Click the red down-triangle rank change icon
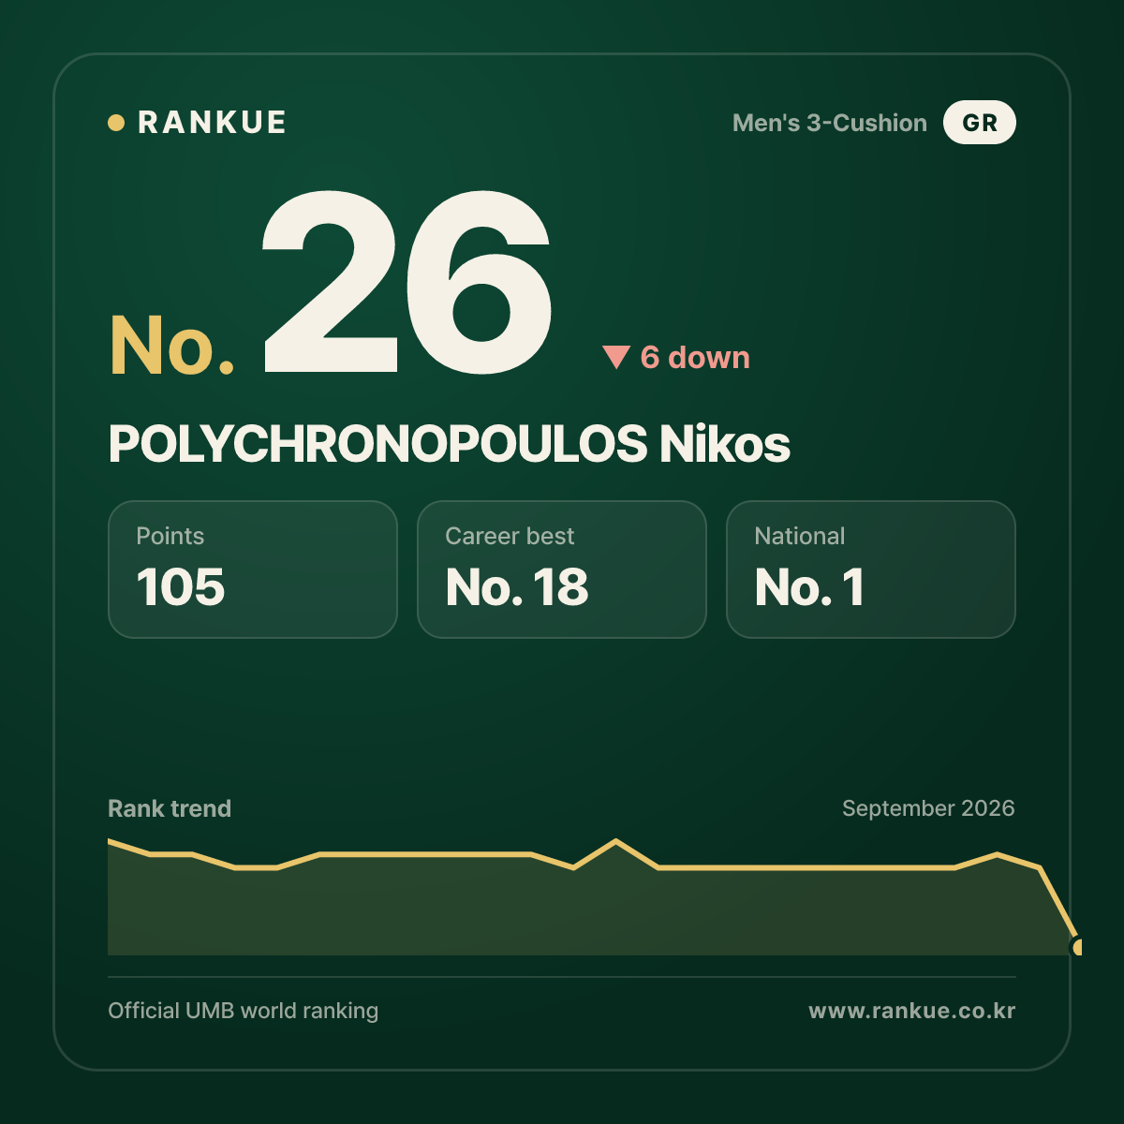 pyautogui.click(x=616, y=357)
